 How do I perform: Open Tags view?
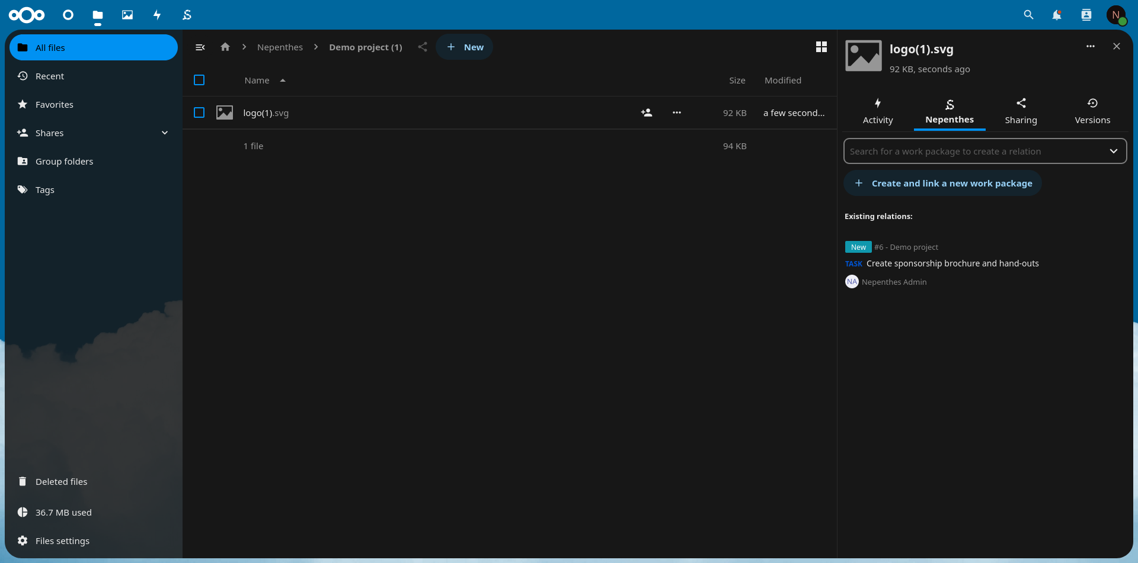pos(94,189)
